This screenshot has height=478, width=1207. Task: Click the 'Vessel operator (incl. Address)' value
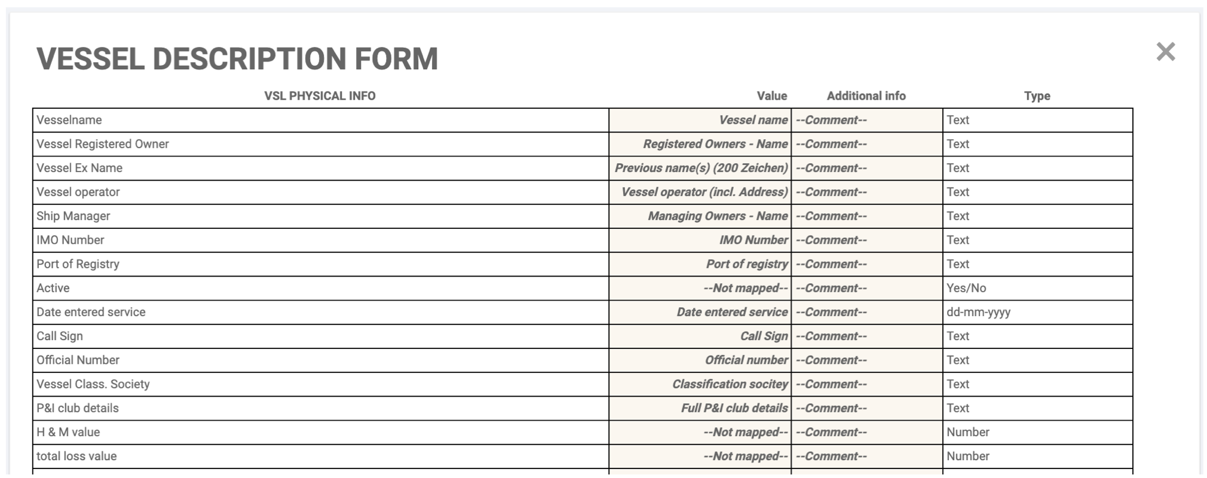pyautogui.click(x=704, y=192)
